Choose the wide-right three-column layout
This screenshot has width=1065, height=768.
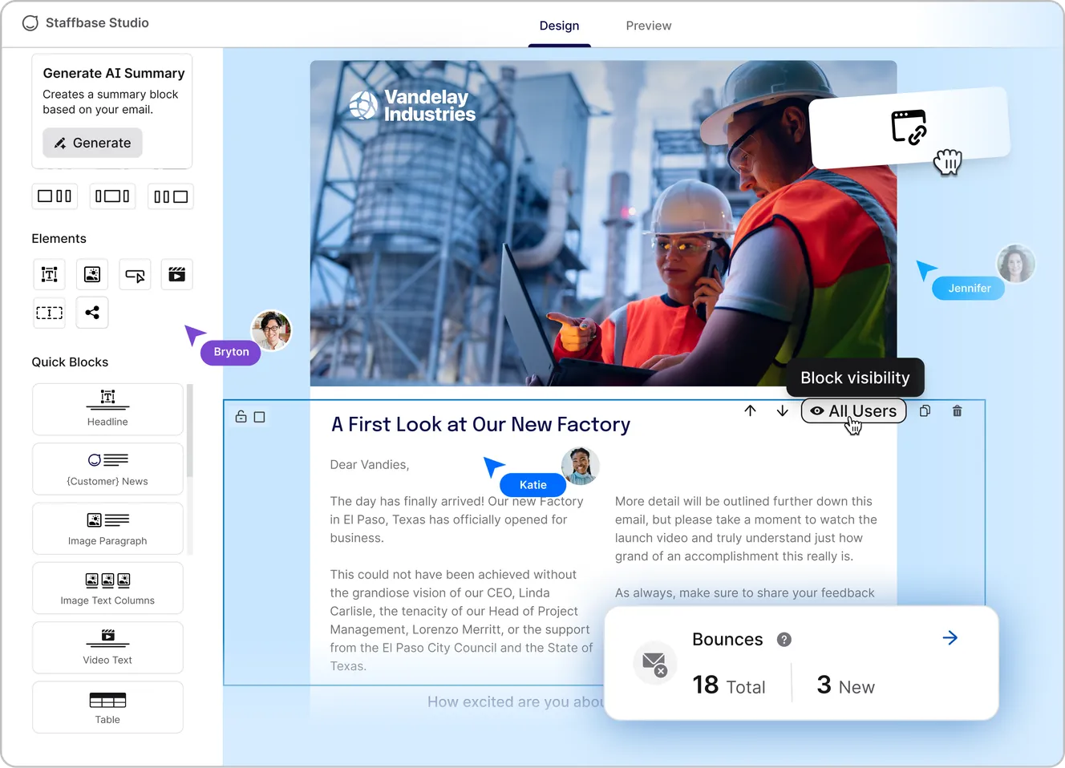(171, 196)
